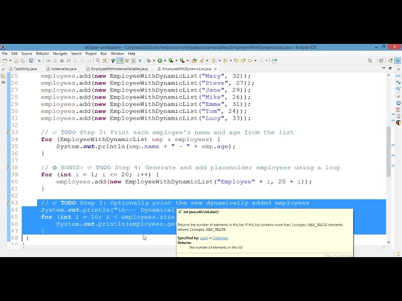Click the Terminate (stop) toolbar icon

62,61
